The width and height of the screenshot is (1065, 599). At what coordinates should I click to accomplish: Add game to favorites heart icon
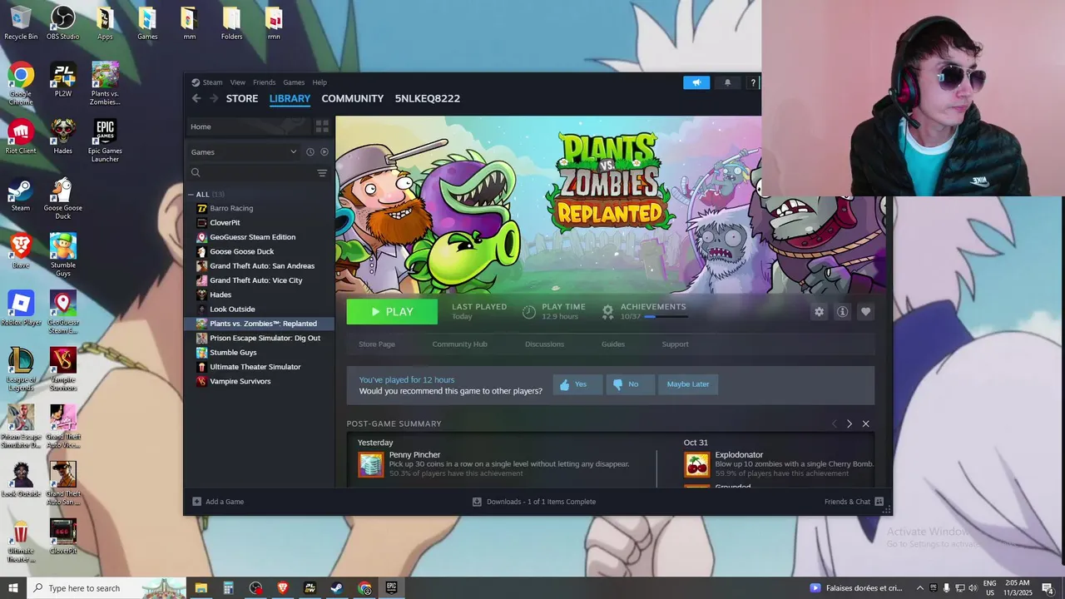coord(865,311)
